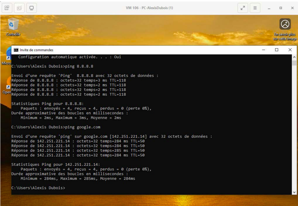The width and height of the screenshot is (298, 206).
Task: Select the Corbeille recycle bin icon
Action: click(13, 27)
